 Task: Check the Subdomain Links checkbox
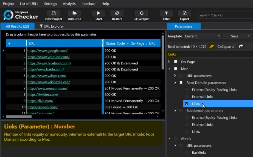pos(187,132)
